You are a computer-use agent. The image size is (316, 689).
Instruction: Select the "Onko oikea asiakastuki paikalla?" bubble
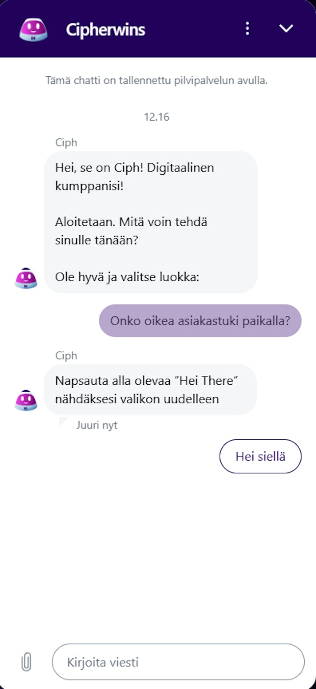point(200,321)
